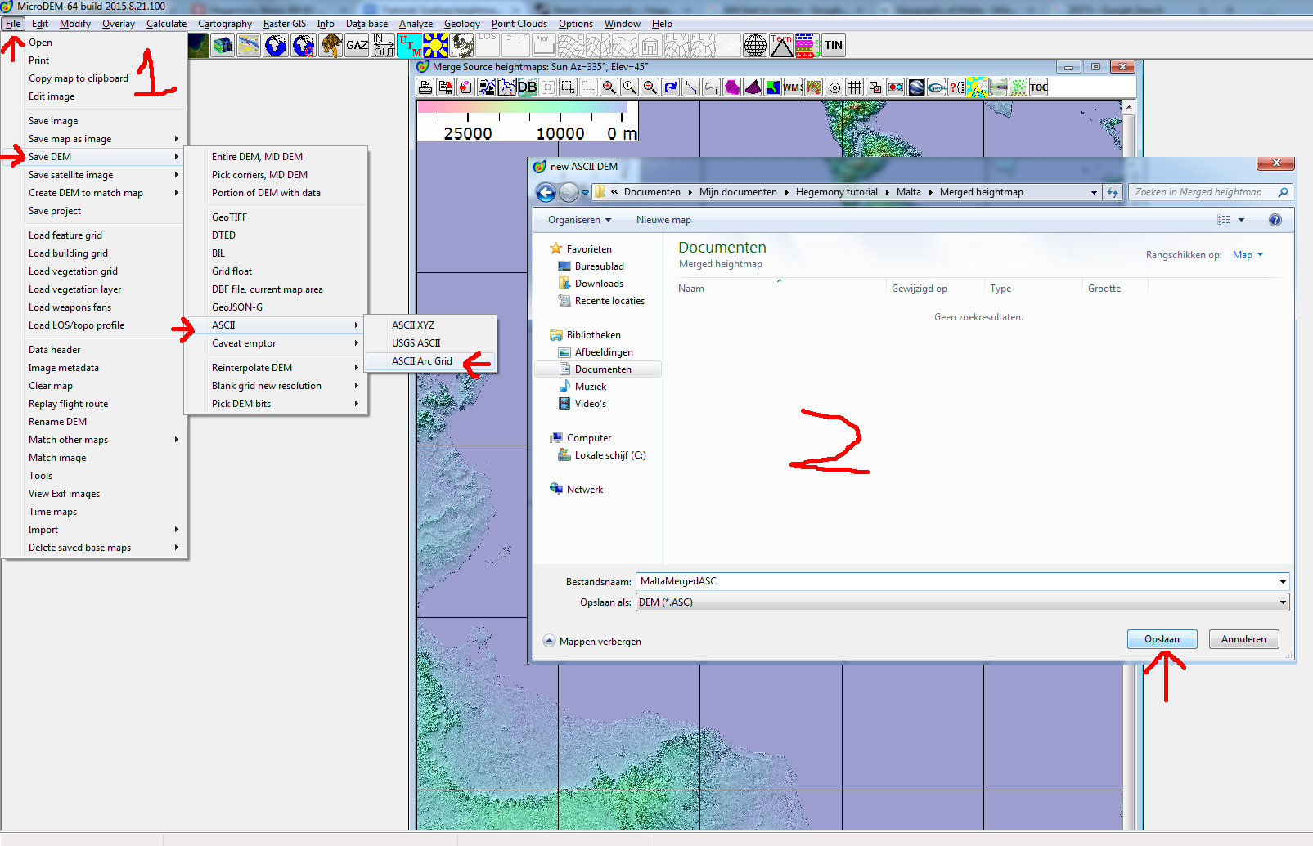Click the Hegemony tutorial breadcrumb
This screenshot has width=1313, height=846.
[836, 192]
